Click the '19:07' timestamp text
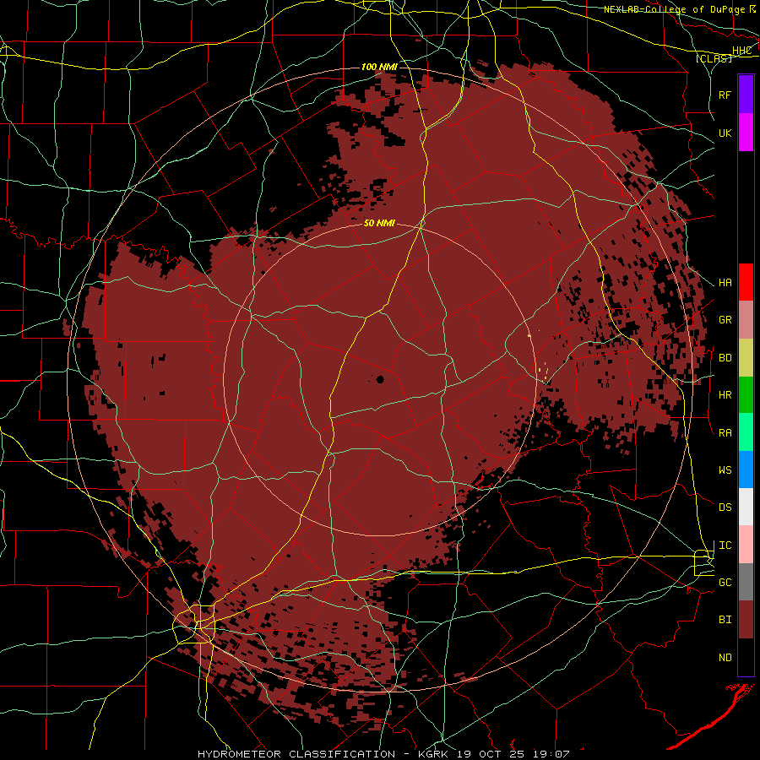 click(x=550, y=754)
